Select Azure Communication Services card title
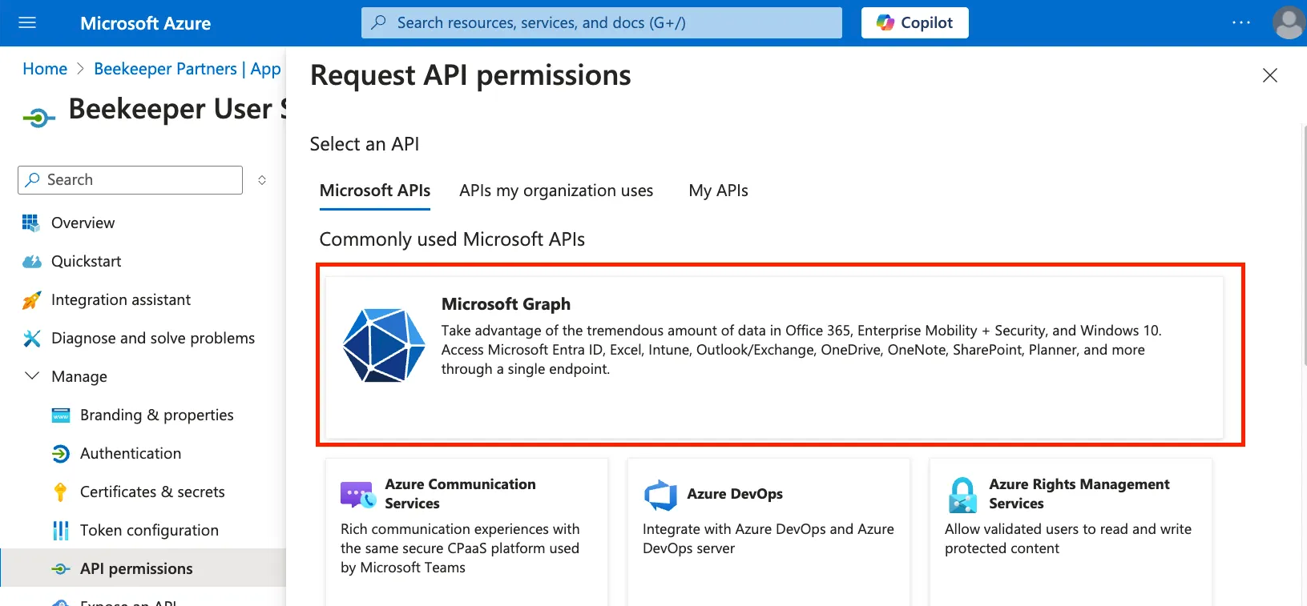 pos(460,494)
